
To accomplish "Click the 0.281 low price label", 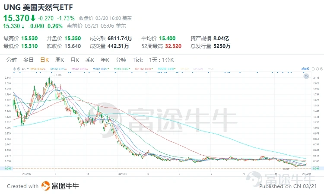I will [286, 169].
